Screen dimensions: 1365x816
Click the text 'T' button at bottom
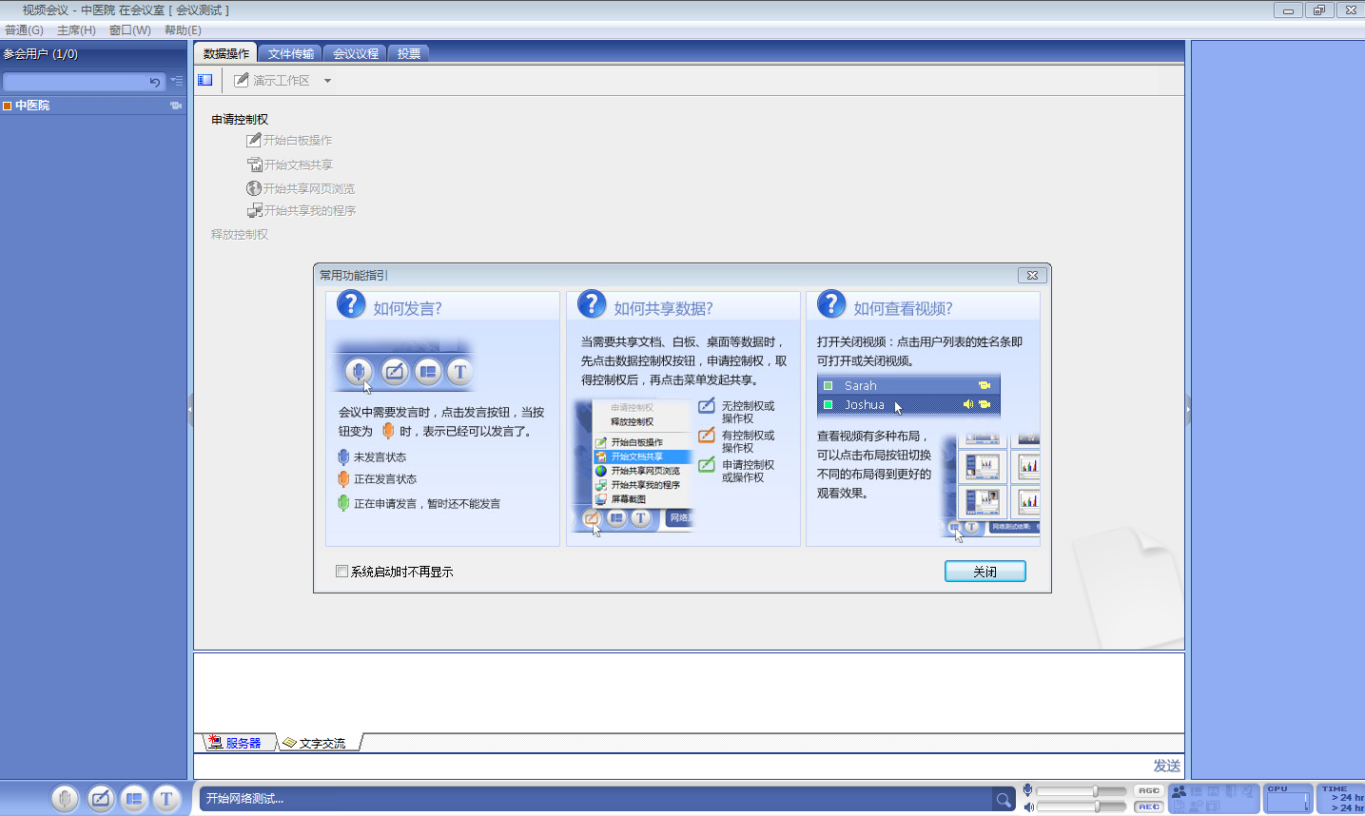point(166,799)
